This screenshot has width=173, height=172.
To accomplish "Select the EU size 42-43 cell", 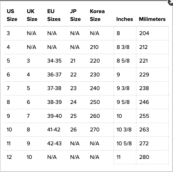I will [x=54, y=143].
